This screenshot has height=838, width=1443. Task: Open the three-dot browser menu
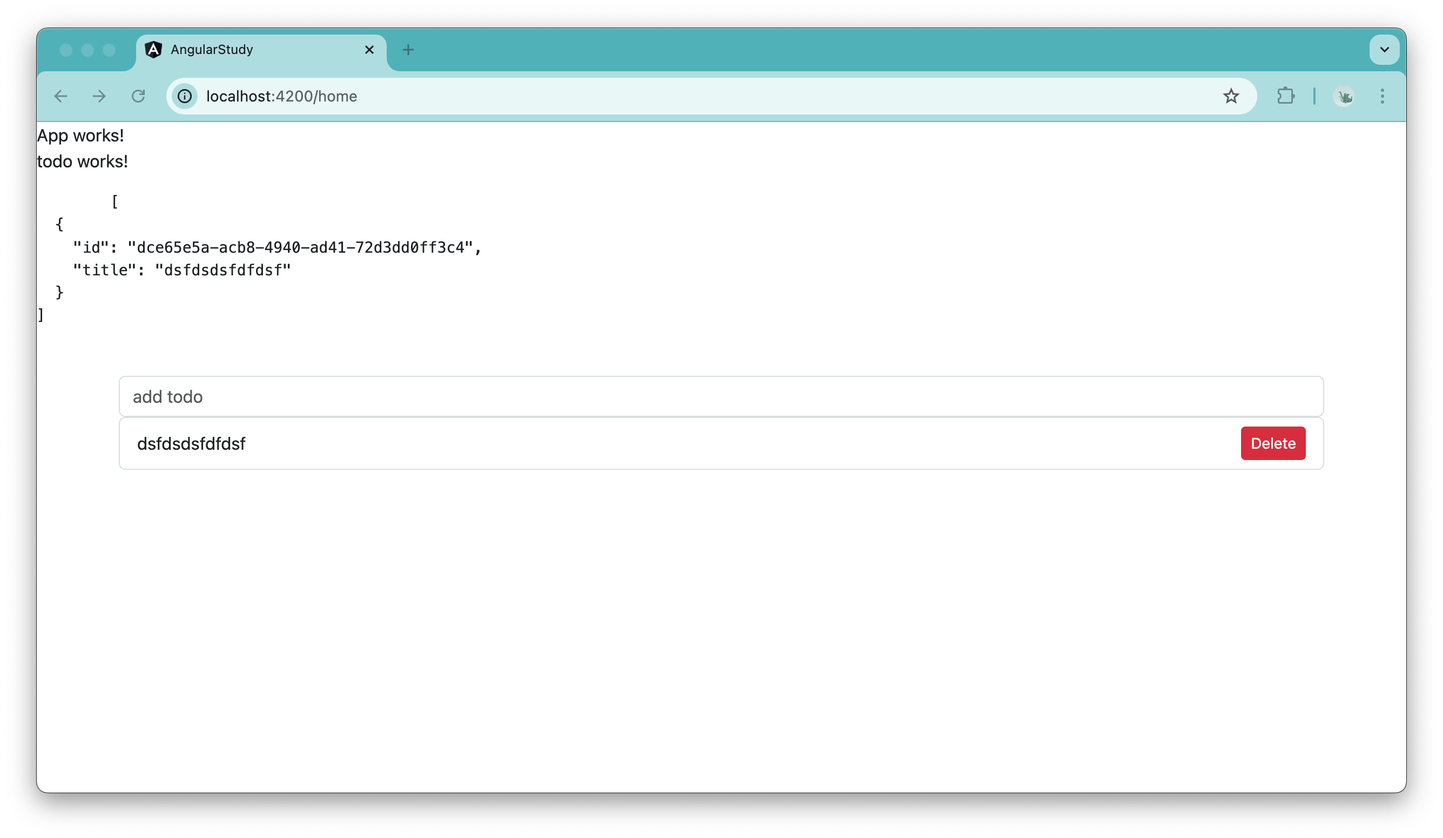coord(1383,96)
